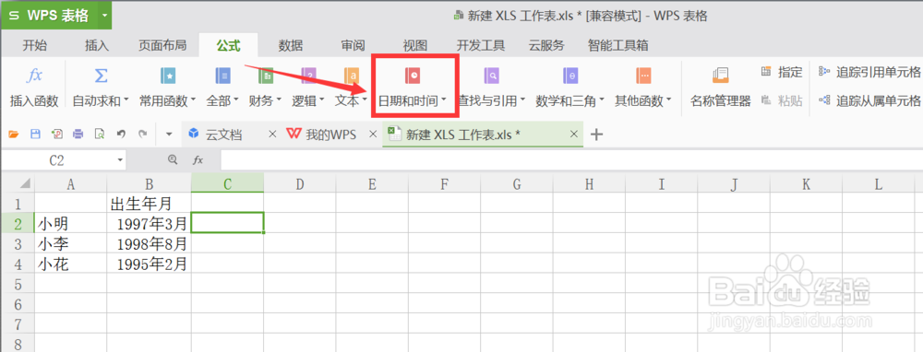Click 追踪引用单元格 trace precedents
Screen dimensions: 923x352
point(869,72)
